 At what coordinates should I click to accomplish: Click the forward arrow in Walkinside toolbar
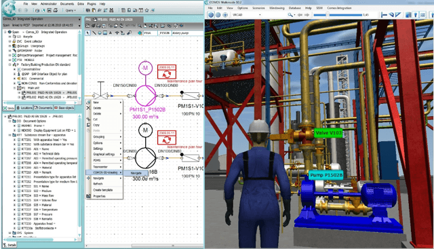coord(307,15)
